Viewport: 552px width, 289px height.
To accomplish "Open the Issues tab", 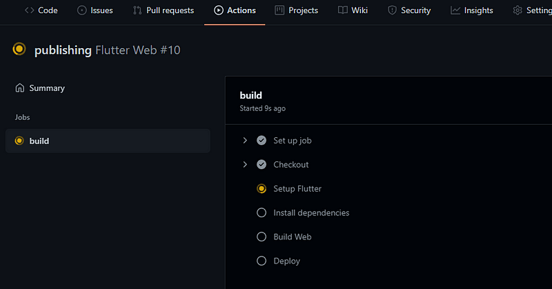I will click(95, 10).
